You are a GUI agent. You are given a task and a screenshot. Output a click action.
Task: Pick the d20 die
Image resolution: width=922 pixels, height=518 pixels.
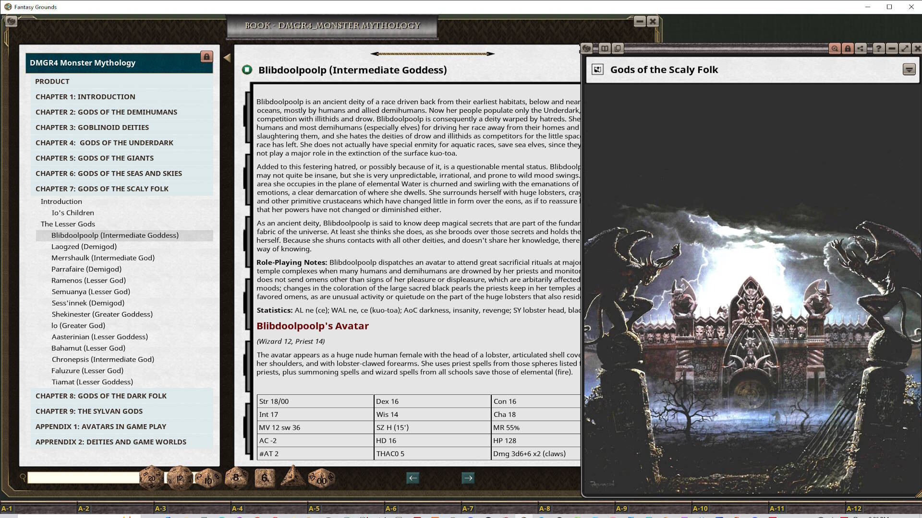(x=152, y=478)
